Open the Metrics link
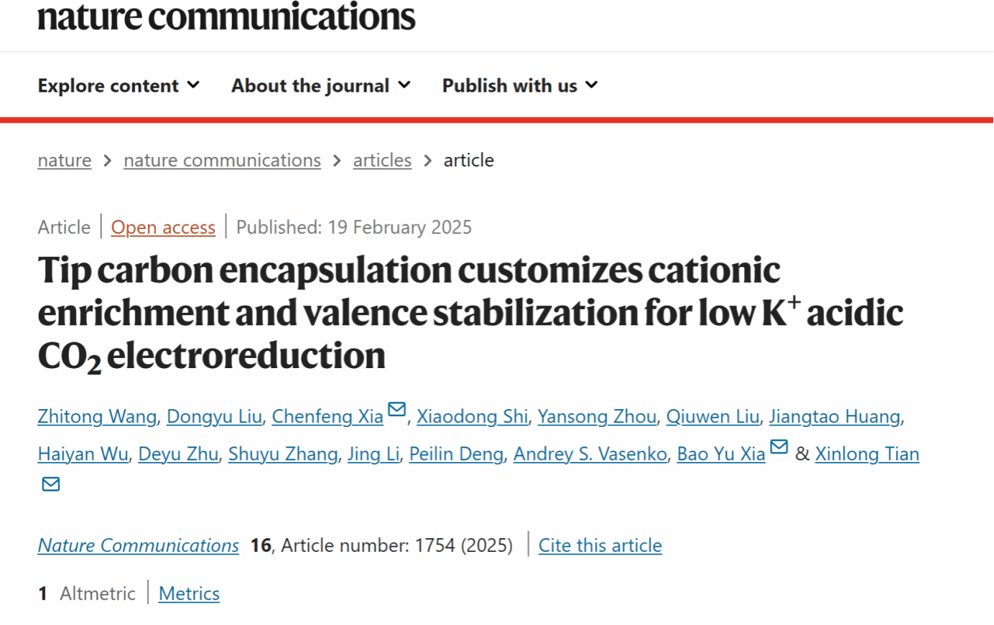This screenshot has height=625, width=994. [189, 593]
